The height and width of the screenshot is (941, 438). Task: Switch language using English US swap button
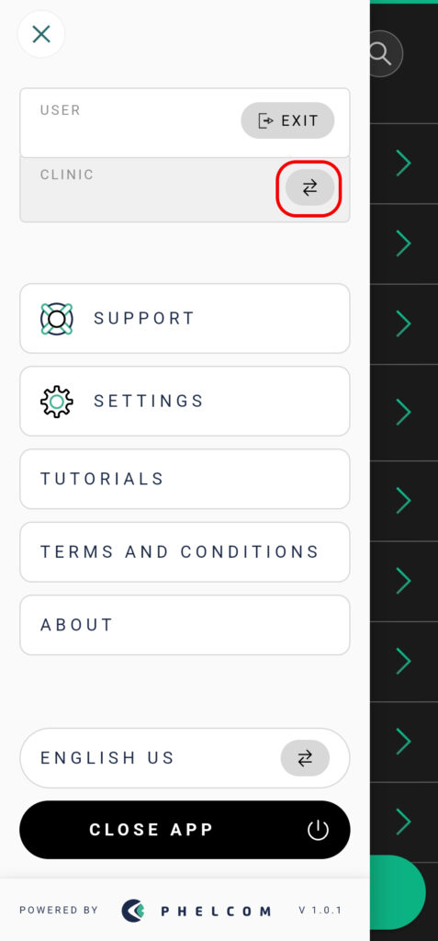pos(305,758)
